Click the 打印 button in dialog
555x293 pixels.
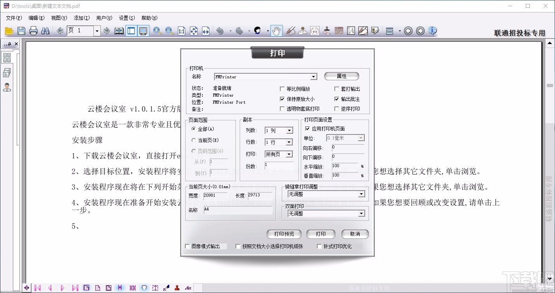point(321,234)
